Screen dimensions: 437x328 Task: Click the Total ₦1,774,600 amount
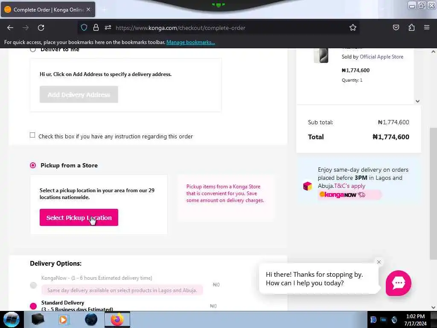click(391, 137)
